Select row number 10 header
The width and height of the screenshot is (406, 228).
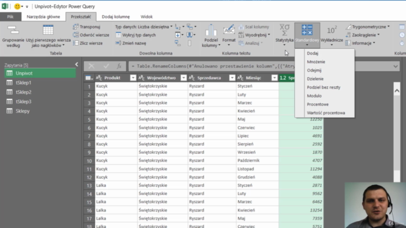(89, 161)
